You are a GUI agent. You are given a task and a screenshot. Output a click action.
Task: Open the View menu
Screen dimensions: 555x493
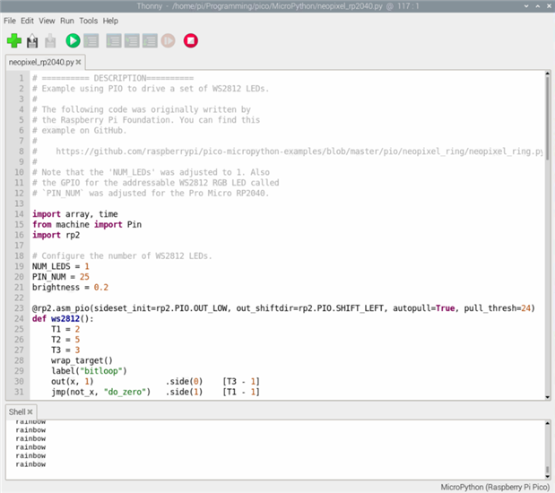pyautogui.click(x=47, y=20)
